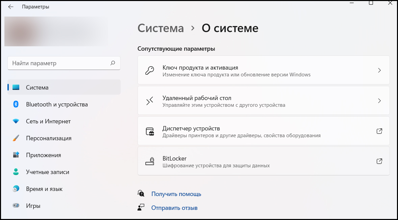Expand the Удаленный рабочий стол chevron
The width and height of the screenshot is (398, 220).
[x=379, y=101]
